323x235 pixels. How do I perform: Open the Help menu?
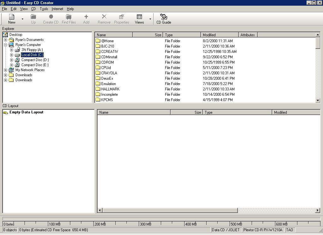tap(70, 9)
